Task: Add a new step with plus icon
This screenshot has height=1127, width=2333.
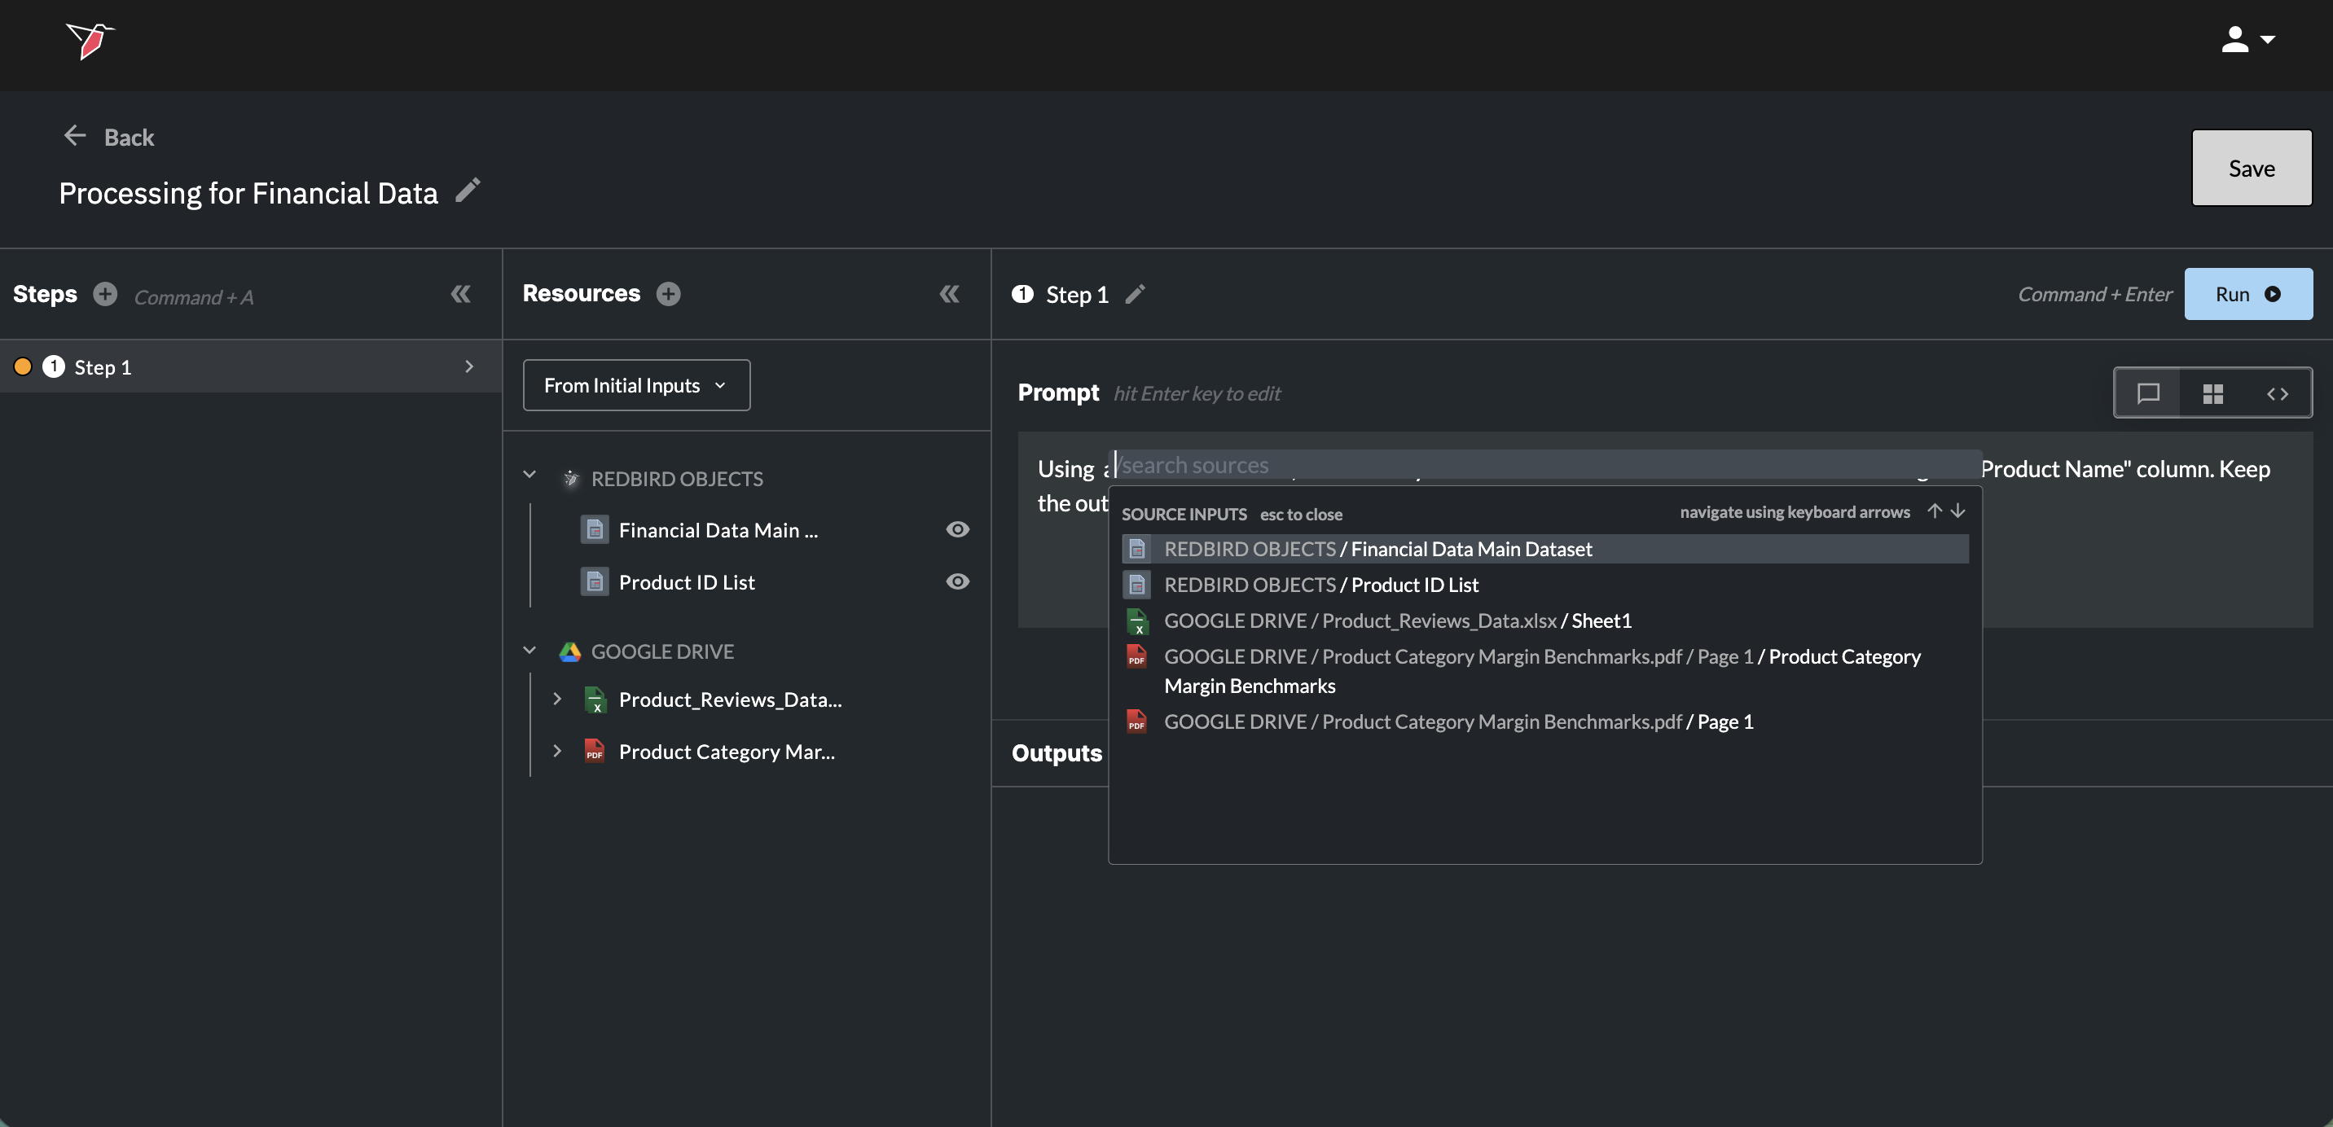Action: (x=105, y=294)
